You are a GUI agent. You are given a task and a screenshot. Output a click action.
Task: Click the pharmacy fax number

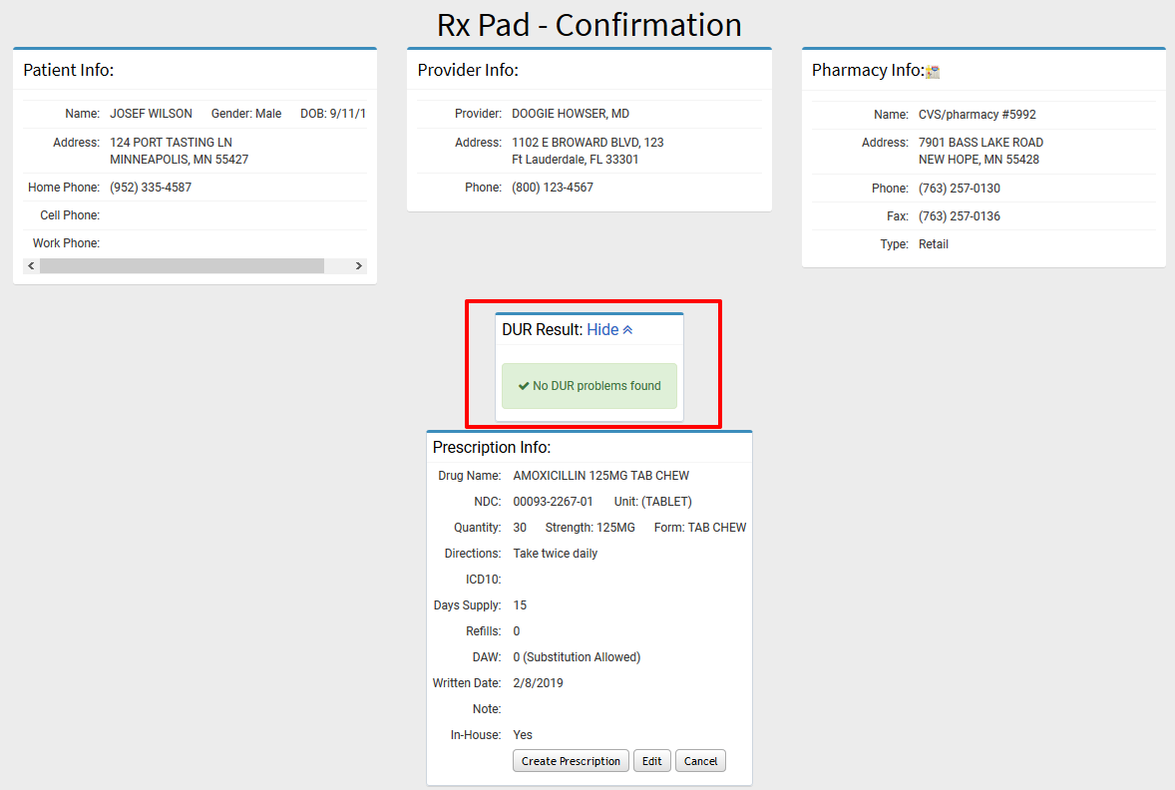click(959, 216)
